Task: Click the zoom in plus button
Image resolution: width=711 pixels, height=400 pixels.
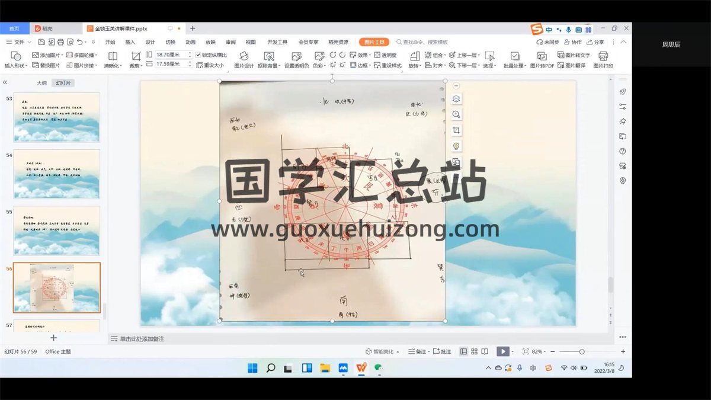Action: point(623,351)
